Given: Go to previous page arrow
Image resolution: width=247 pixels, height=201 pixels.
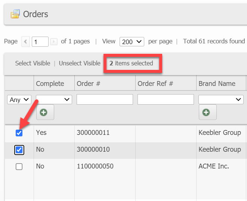Looking at the screenshot, I should (x=26, y=41).
